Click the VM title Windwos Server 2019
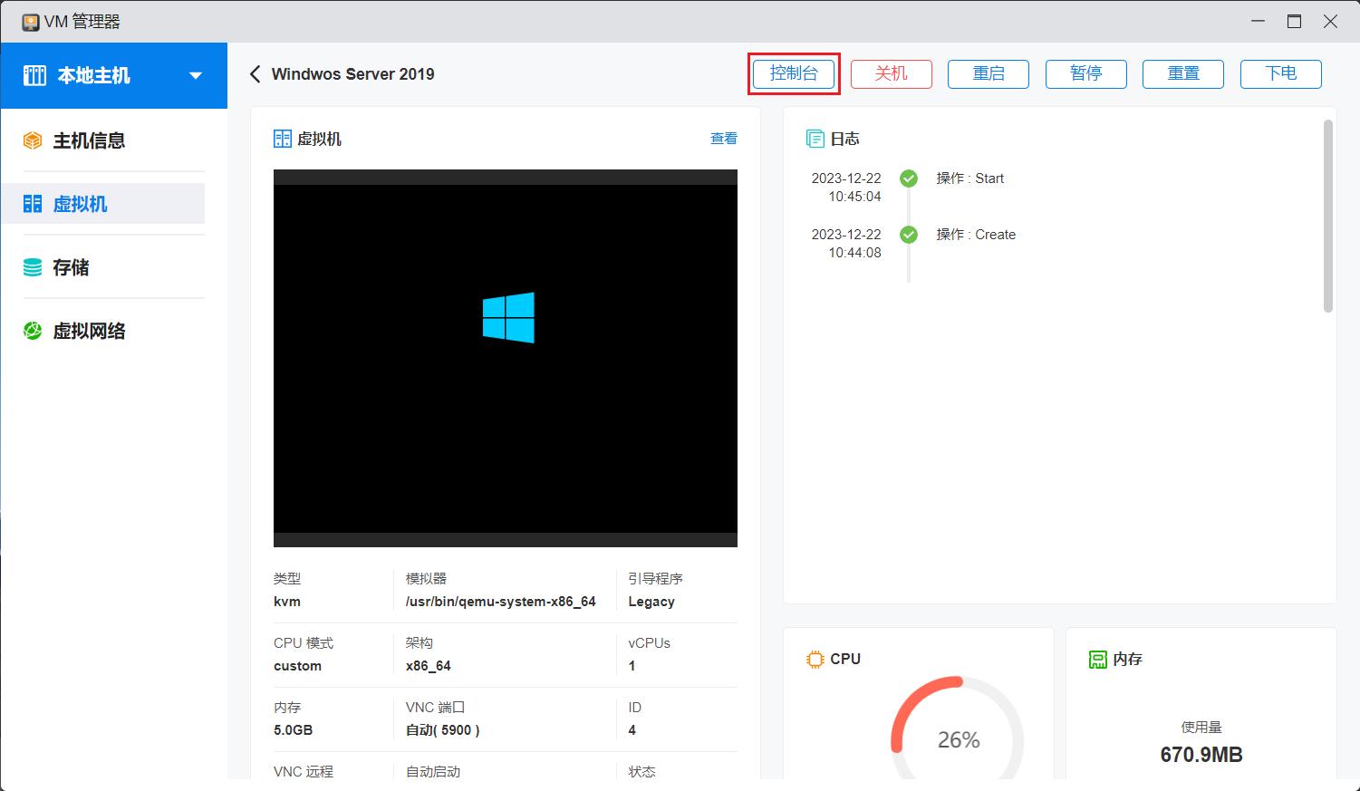Screen dimensions: 1360x791 (x=353, y=74)
